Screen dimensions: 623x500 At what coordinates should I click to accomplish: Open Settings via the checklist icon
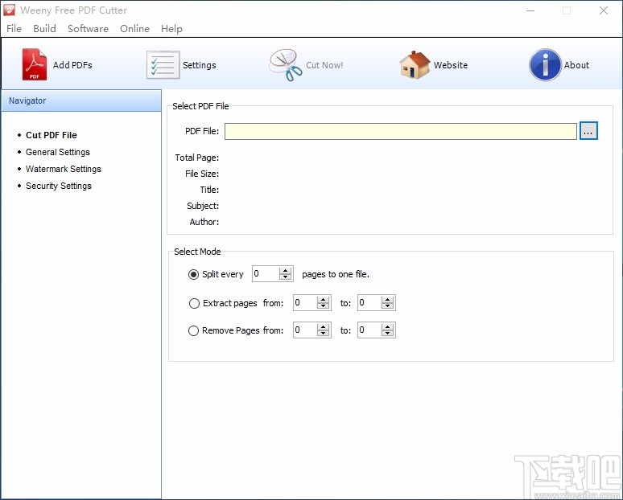point(163,64)
